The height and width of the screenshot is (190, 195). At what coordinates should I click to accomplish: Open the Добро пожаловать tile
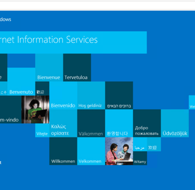pyautogui.click(x=147, y=123)
